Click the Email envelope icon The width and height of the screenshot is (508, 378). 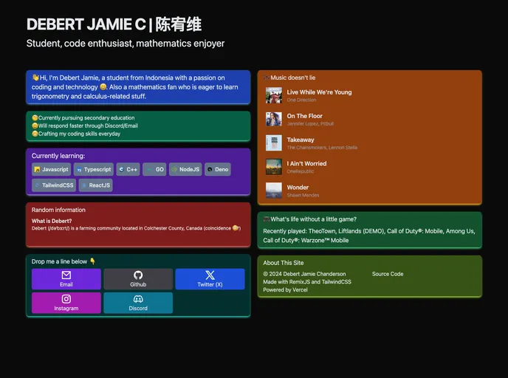(66, 275)
